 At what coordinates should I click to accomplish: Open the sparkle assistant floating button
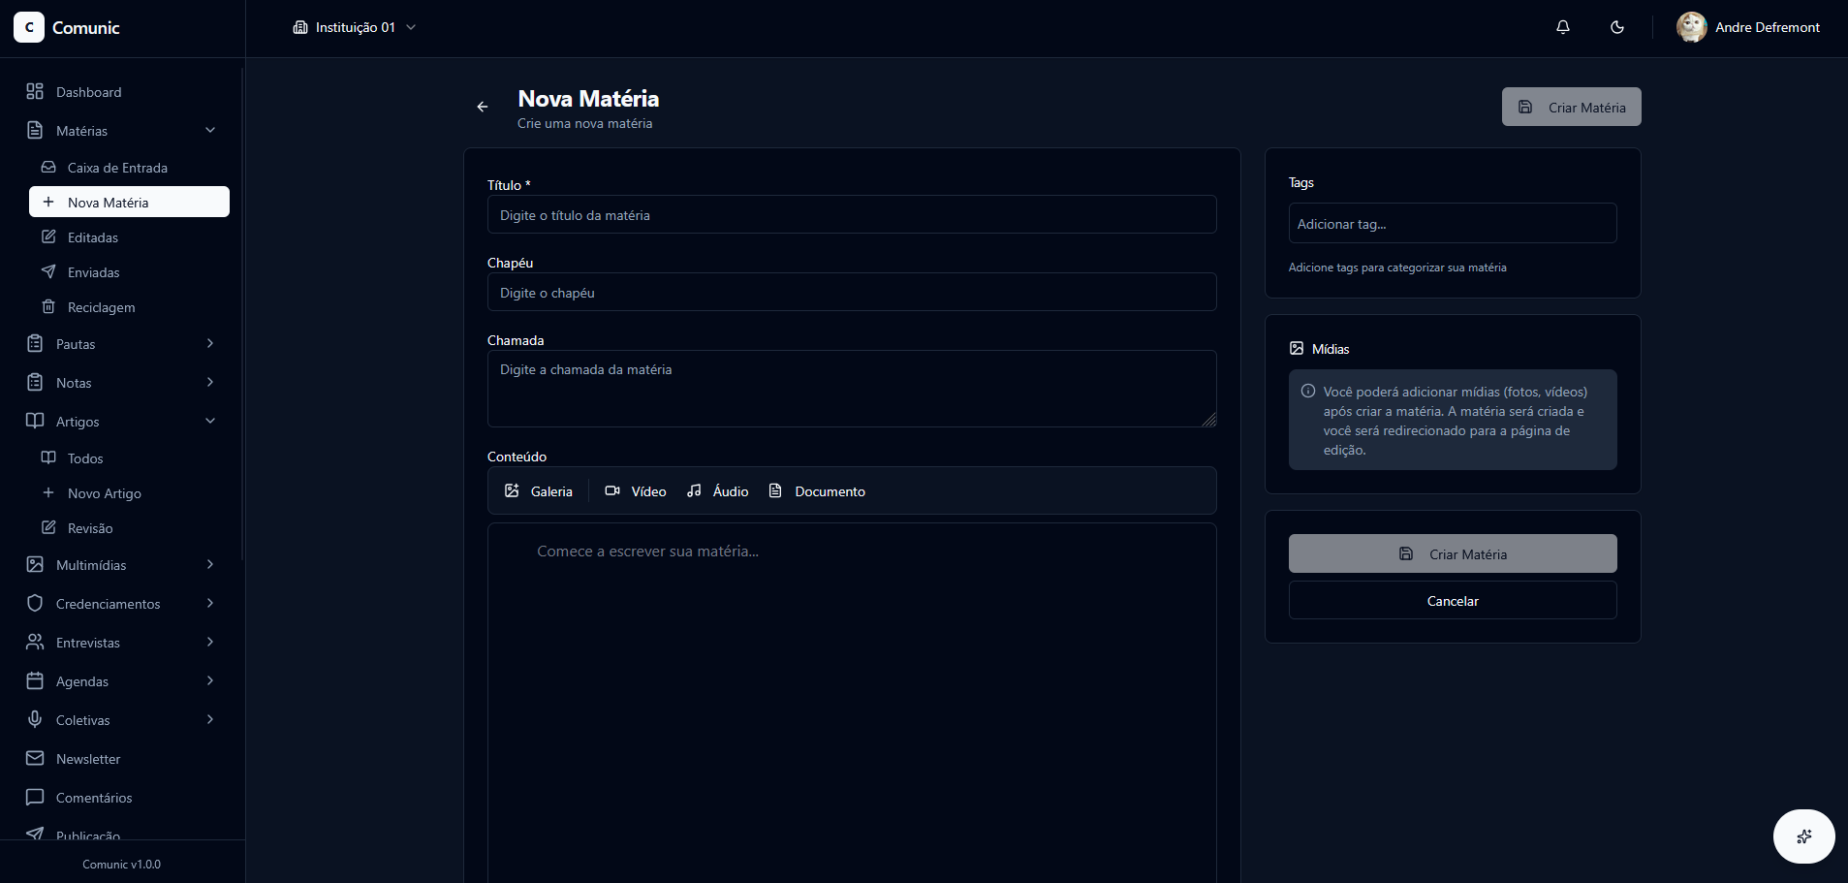tap(1803, 836)
